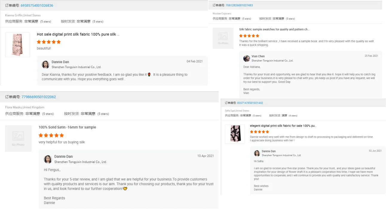
Task: Click order number 85571478501021442
Action: (250, 103)
